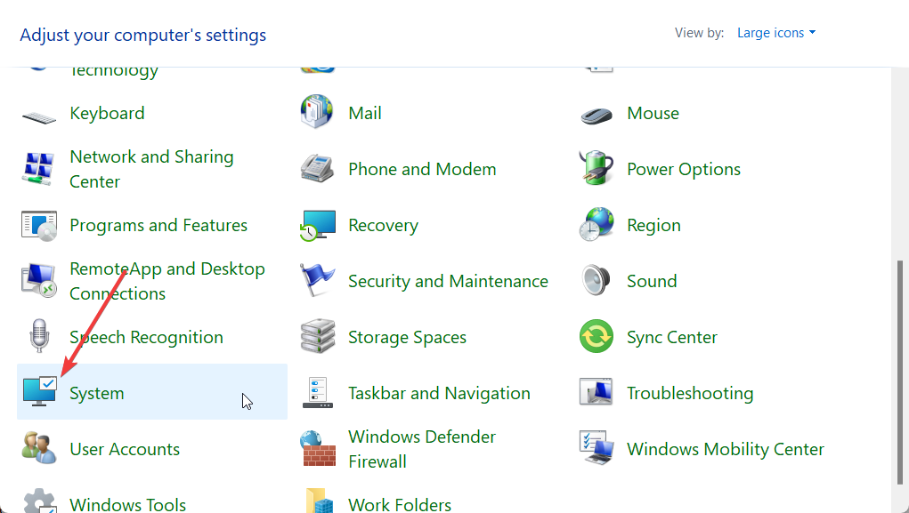Click the Taskbar and Navigation link
This screenshot has height=513, width=909.
tap(439, 393)
